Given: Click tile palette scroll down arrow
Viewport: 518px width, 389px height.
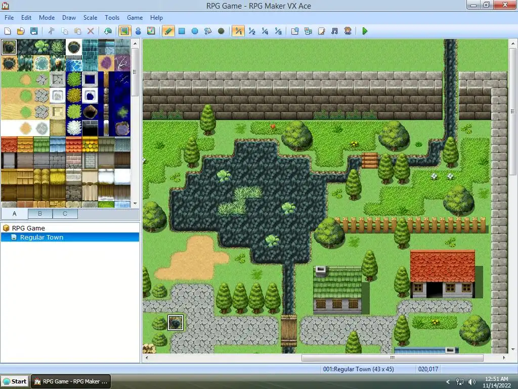Looking at the screenshot, I should pos(135,204).
